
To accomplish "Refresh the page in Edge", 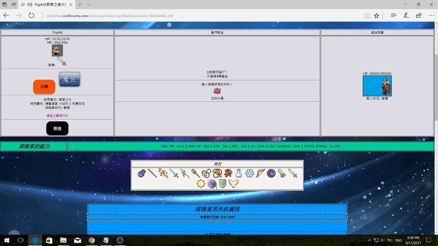I will (31, 15).
